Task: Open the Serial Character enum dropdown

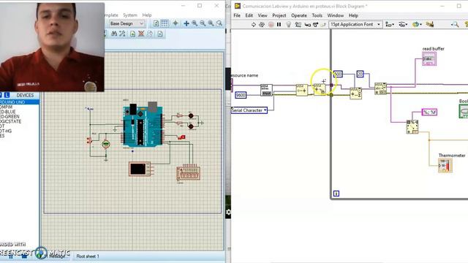Action: [x=249, y=110]
